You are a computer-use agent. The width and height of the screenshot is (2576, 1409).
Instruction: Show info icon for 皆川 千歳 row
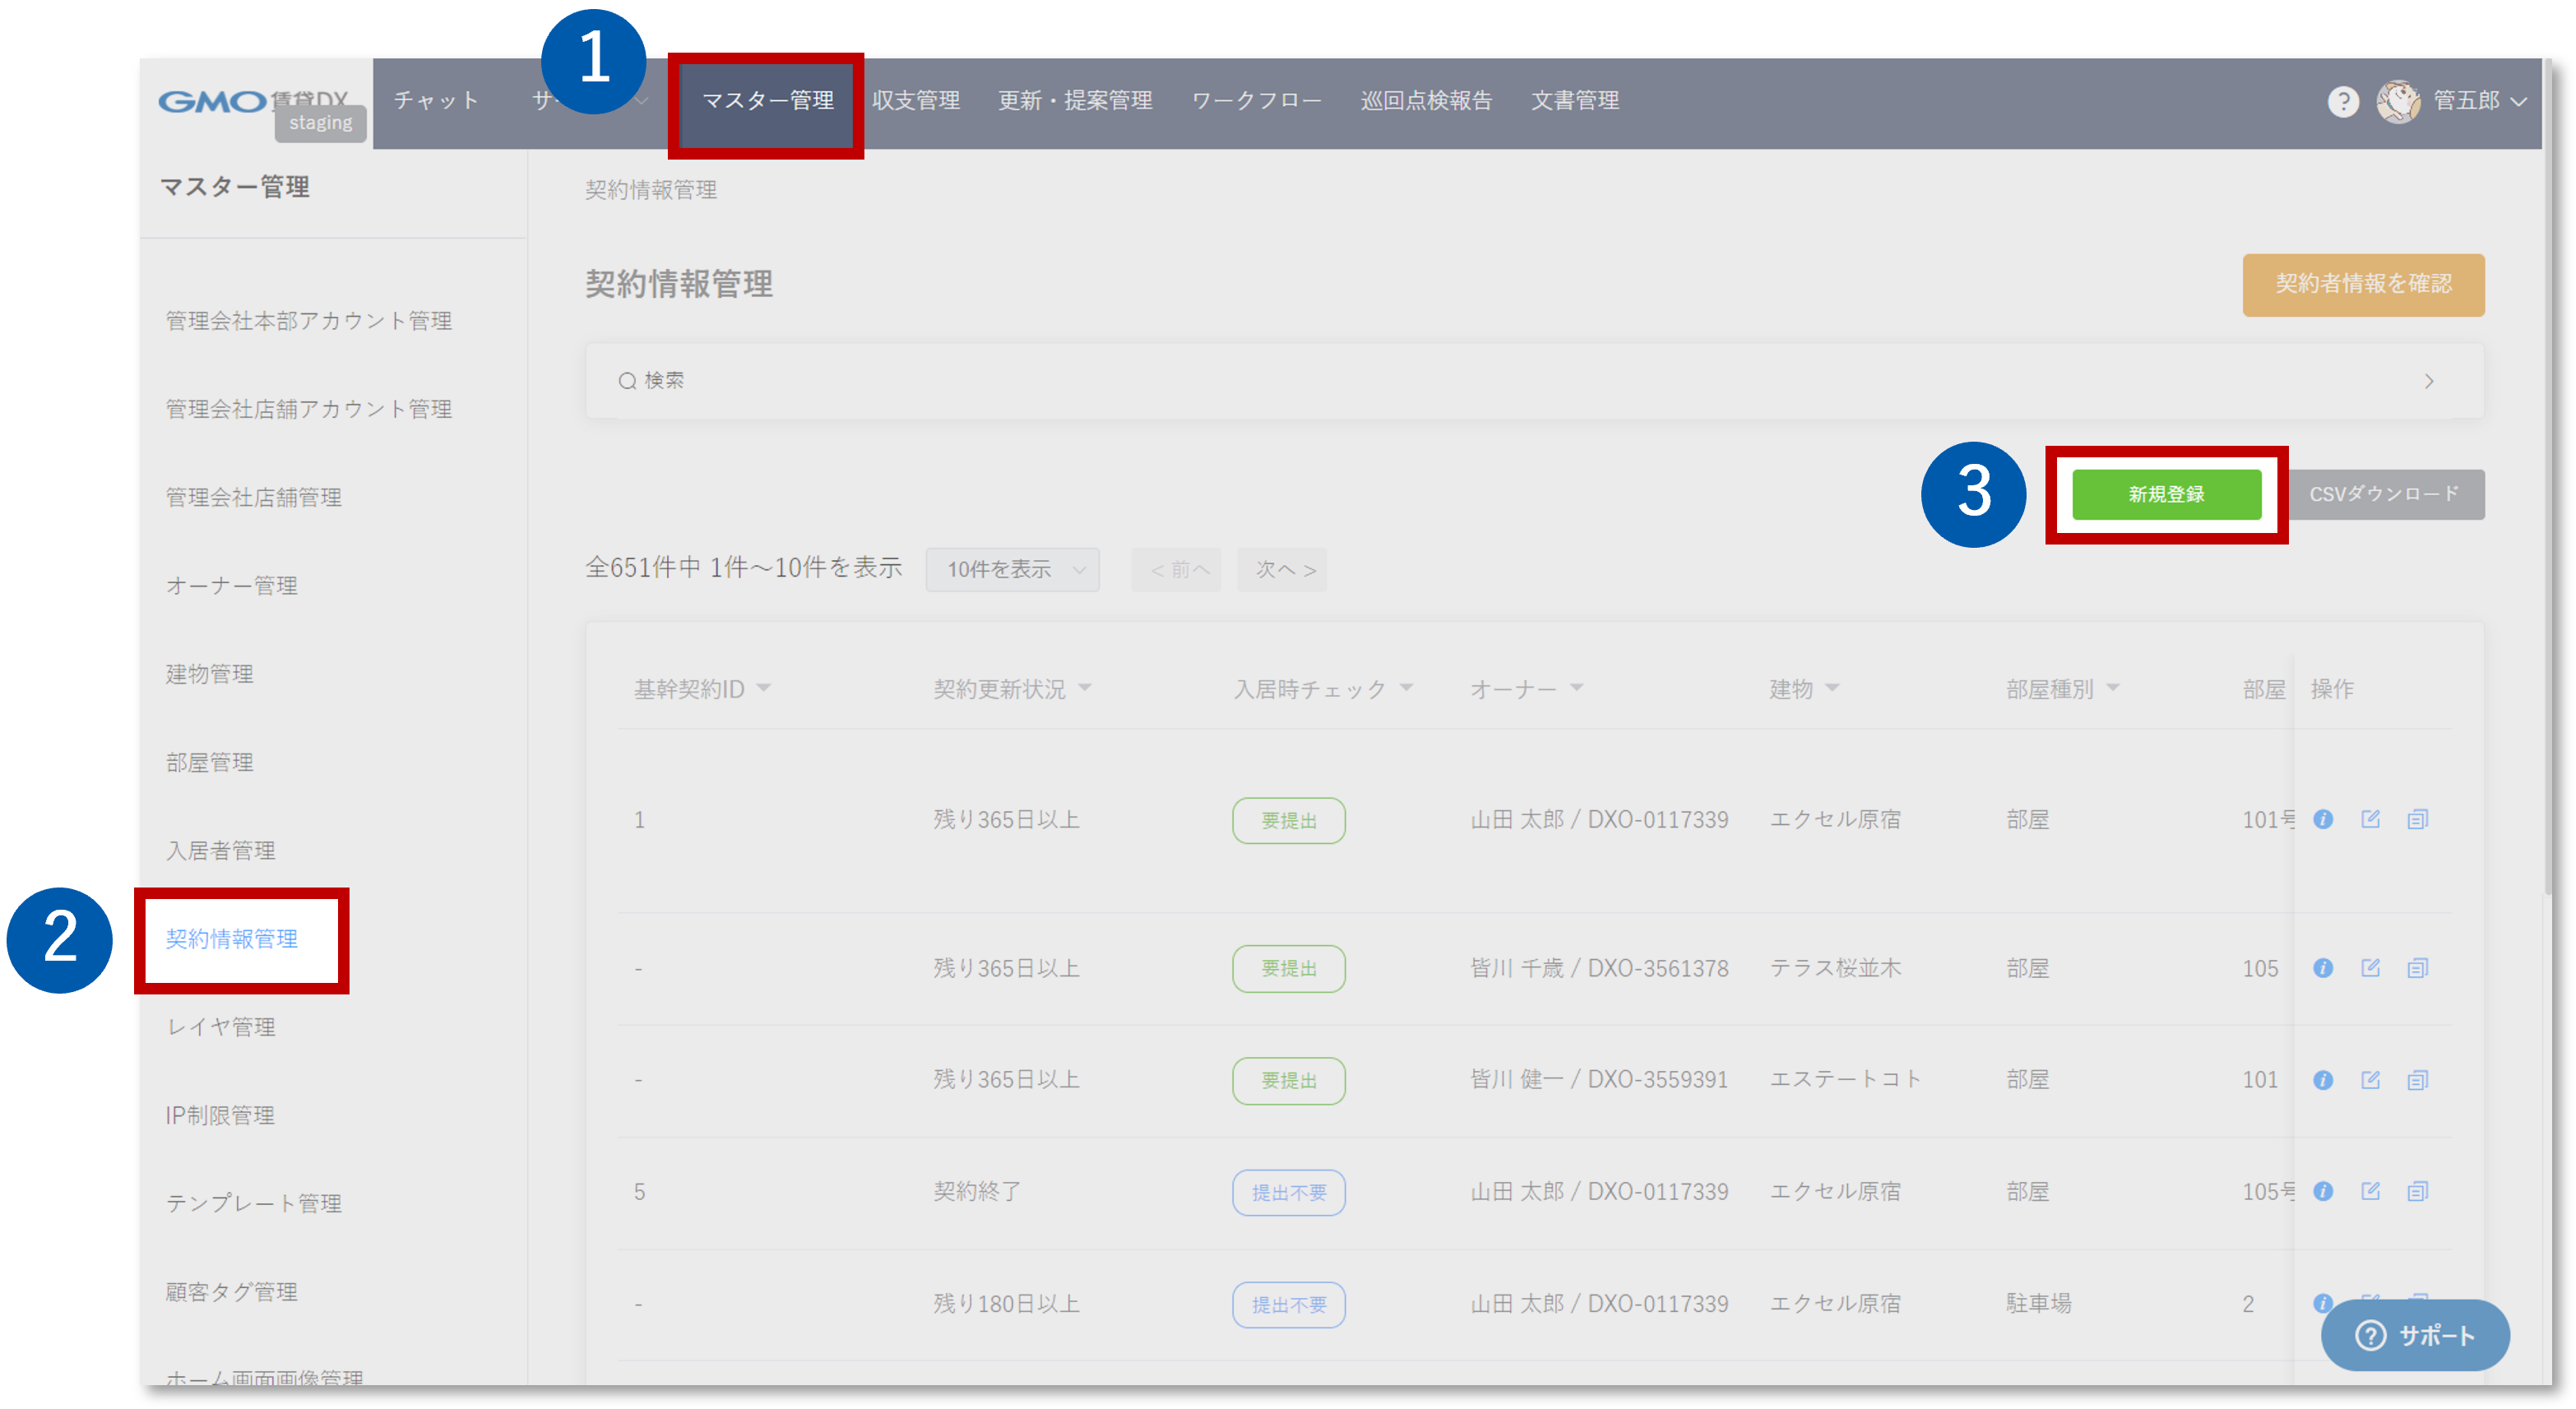tap(2322, 967)
